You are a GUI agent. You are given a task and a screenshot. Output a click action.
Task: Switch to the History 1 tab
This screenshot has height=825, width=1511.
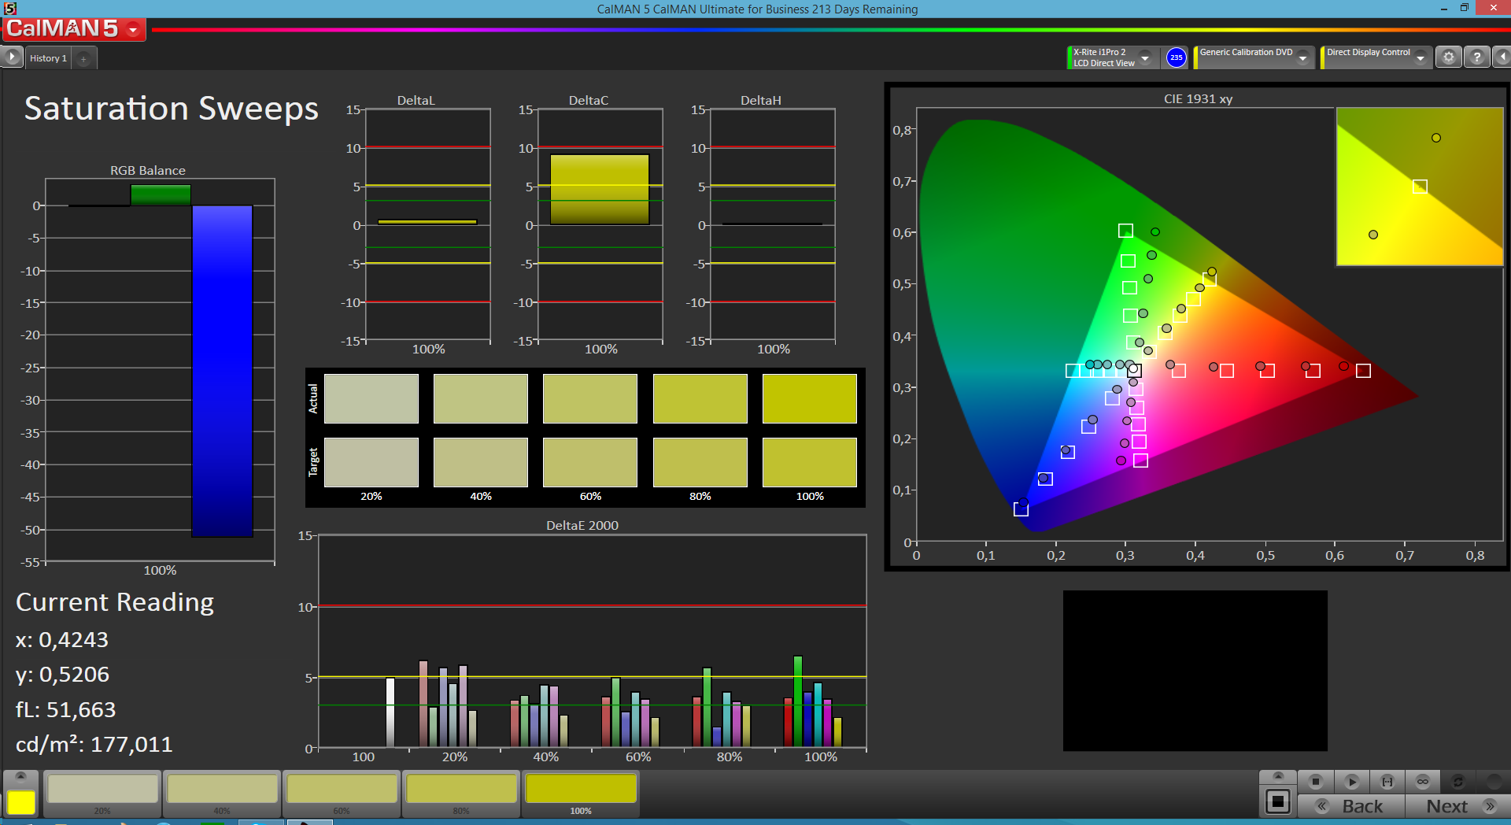pyautogui.click(x=48, y=58)
